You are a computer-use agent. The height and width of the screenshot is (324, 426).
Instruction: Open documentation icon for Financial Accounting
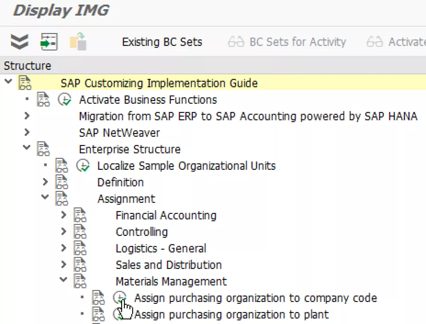pos(80,215)
